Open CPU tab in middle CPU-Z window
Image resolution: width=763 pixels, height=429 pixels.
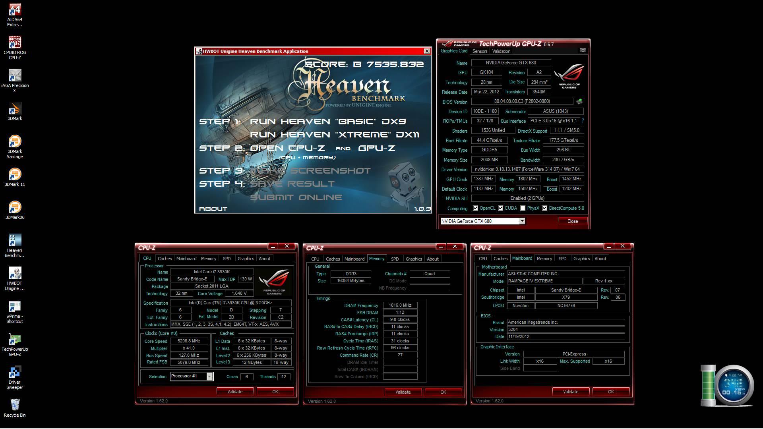pos(315,259)
